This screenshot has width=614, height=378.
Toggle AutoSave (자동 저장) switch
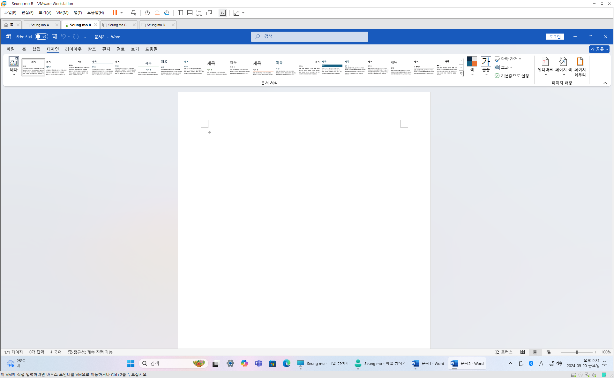41,37
